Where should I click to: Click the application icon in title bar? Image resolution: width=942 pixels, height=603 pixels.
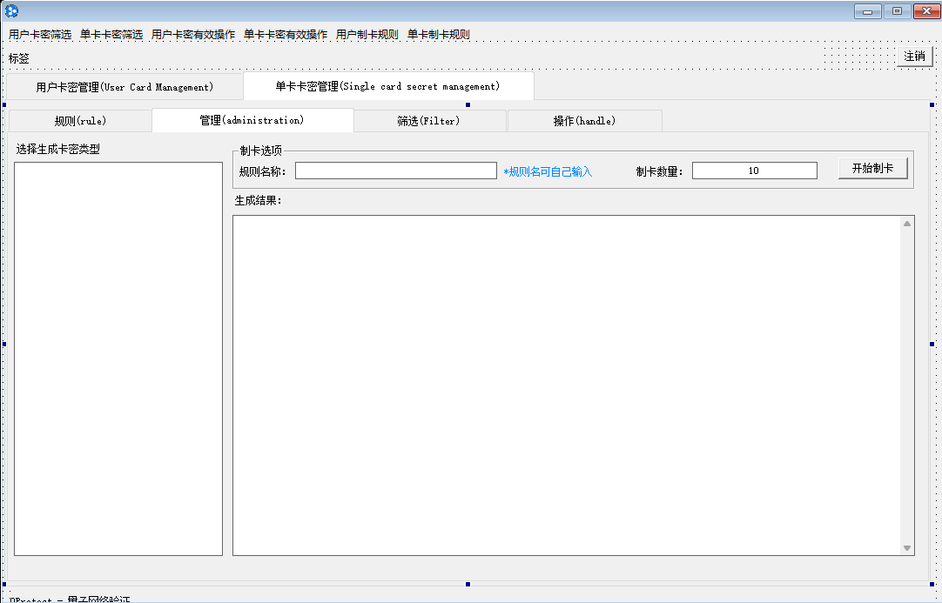pos(11,11)
